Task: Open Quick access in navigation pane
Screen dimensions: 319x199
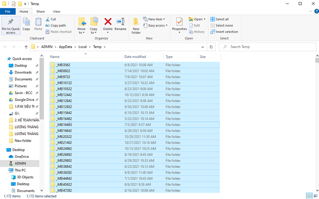Action: 20,59
